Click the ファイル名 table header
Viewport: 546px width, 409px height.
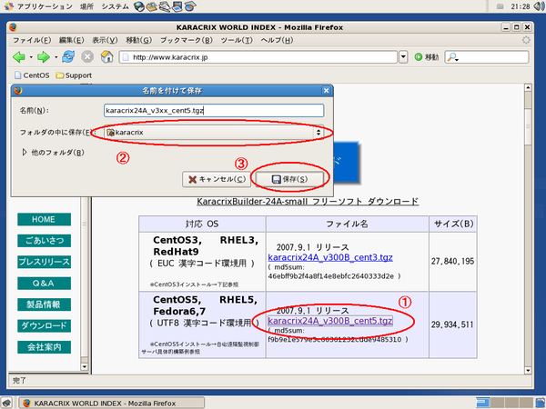[x=348, y=224]
